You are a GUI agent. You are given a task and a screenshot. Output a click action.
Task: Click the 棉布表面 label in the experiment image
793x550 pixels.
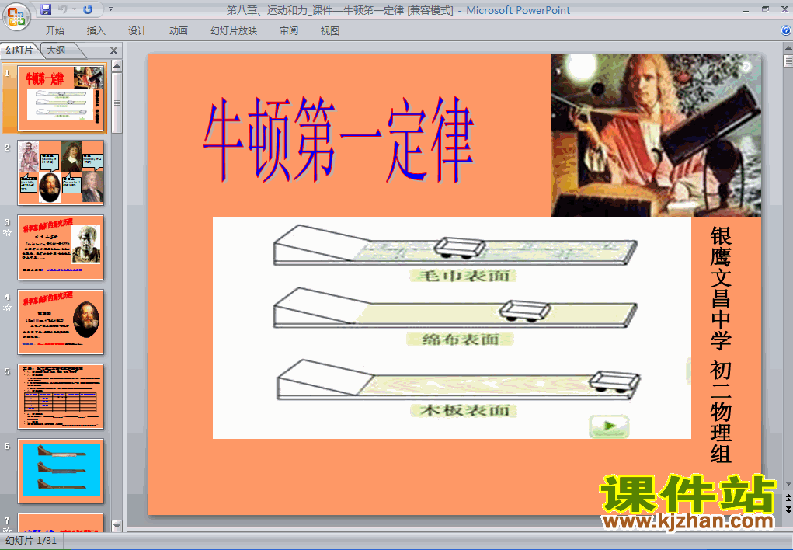pos(461,339)
